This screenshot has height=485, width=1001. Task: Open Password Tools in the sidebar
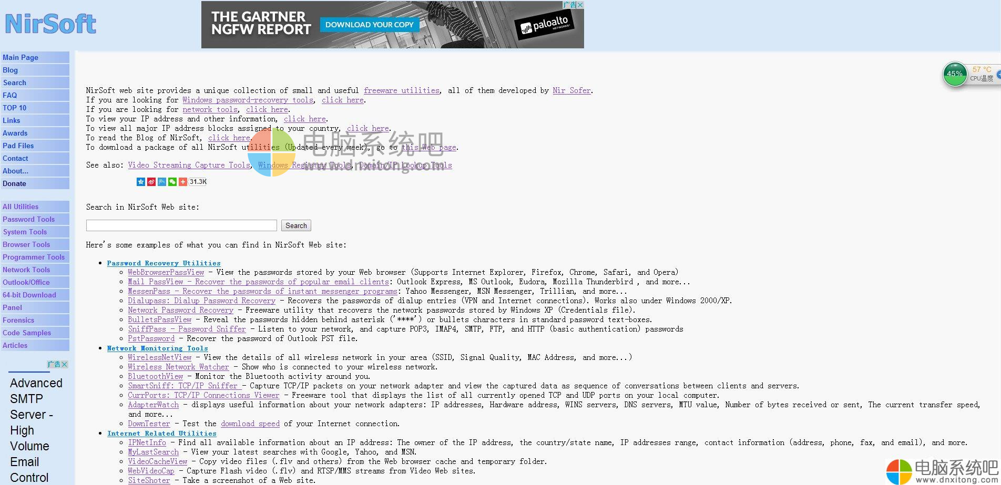[35, 219]
